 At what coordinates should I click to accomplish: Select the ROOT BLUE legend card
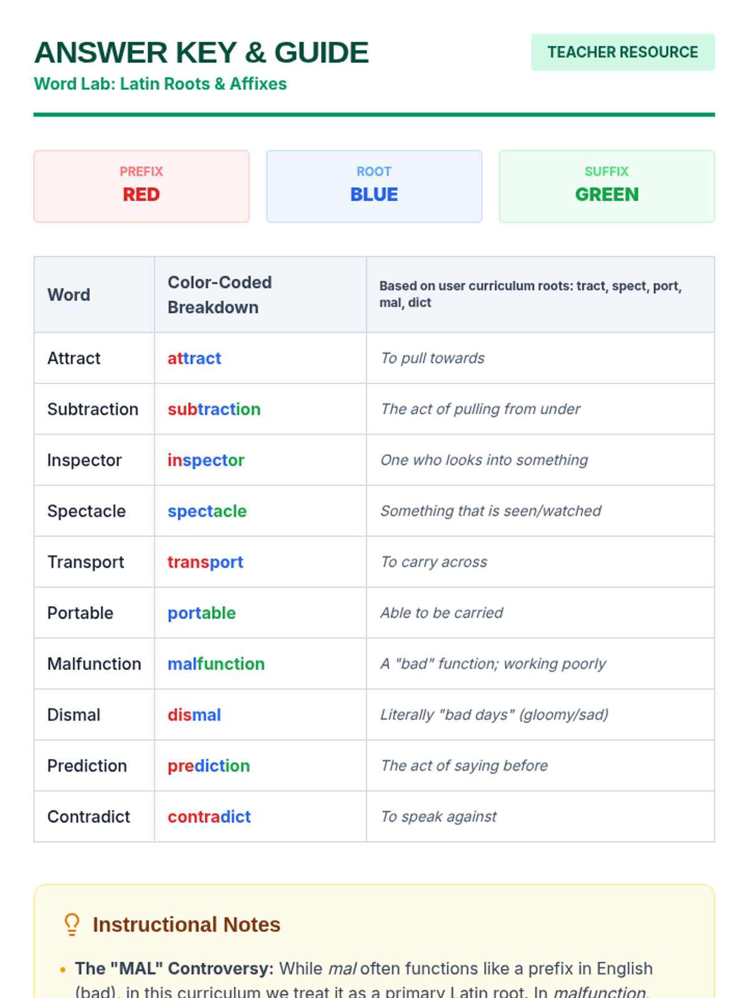pos(374,186)
